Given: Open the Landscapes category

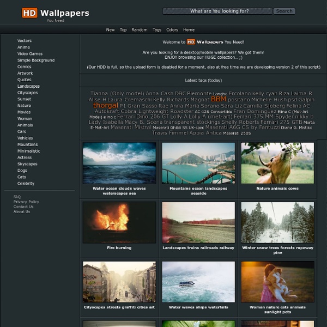Looking at the screenshot, I should [28, 86].
